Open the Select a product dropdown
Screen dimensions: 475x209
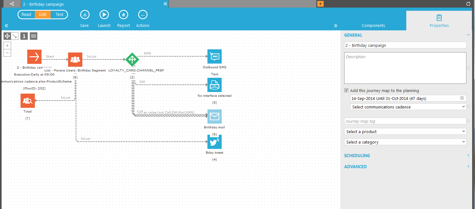pos(405,132)
